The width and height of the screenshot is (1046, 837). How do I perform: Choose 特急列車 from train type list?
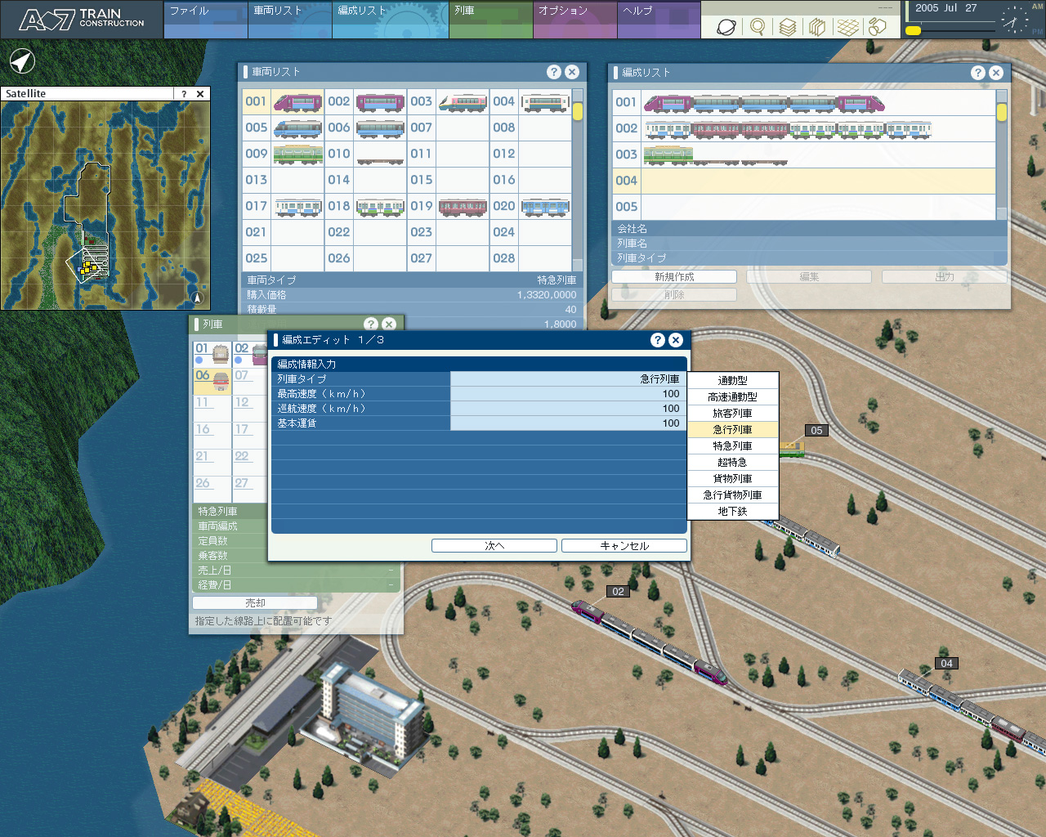pos(732,446)
